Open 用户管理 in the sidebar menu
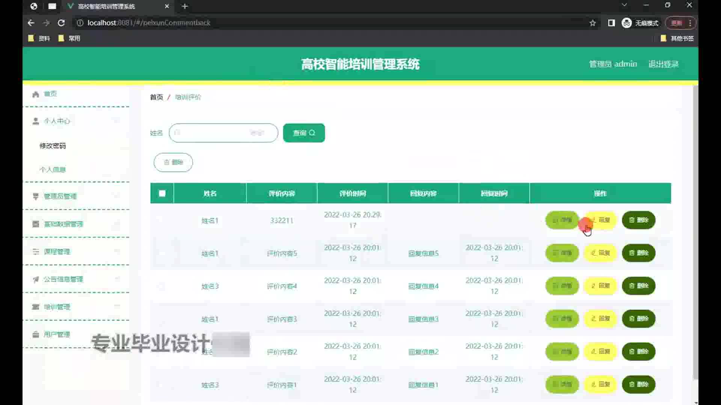 (x=57, y=334)
